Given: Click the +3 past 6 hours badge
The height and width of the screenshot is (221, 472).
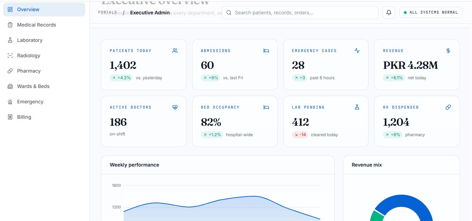Looking at the screenshot, I should pos(299,78).
